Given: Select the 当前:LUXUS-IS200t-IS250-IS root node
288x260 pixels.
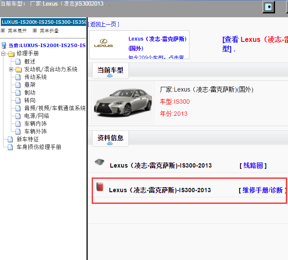Looking at the screenshot, I should [47, 45].
